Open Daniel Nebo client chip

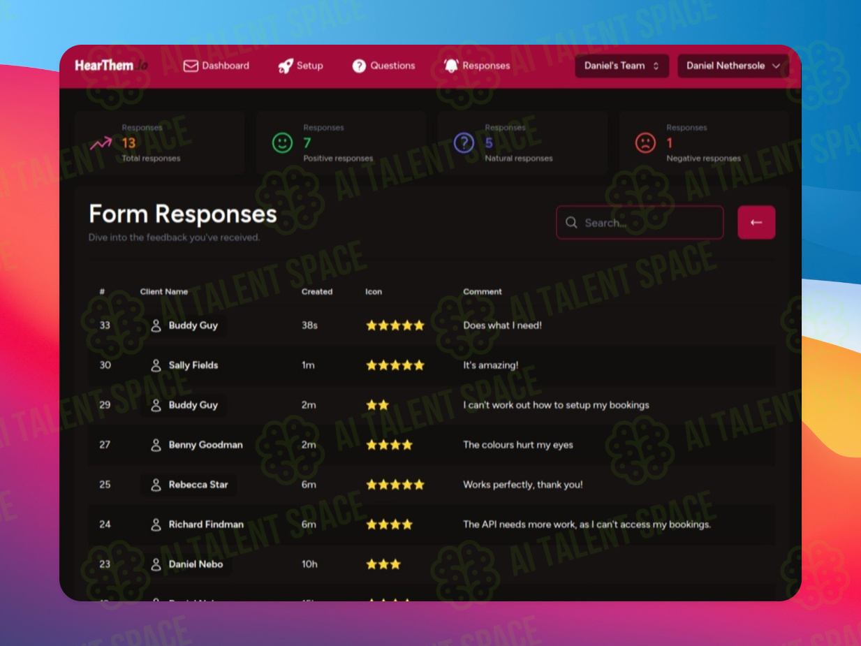pyautogui.click(x=187, y=564)
